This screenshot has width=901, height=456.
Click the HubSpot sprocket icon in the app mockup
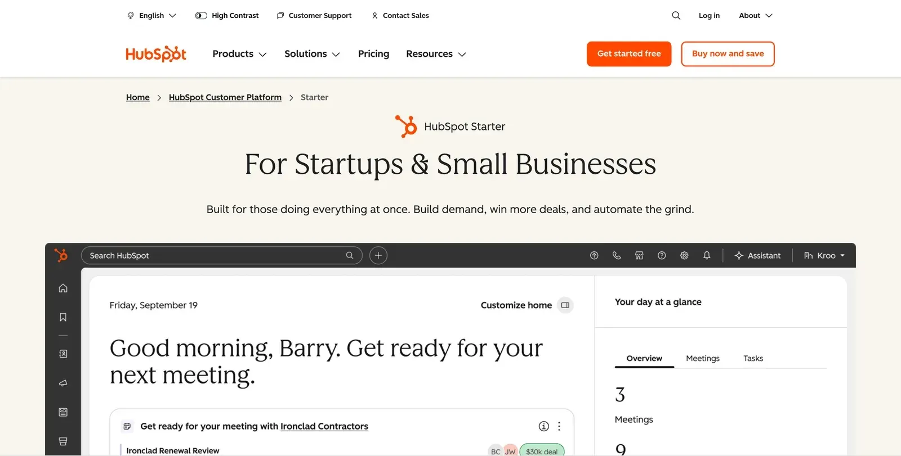click(x=61, y=255)
